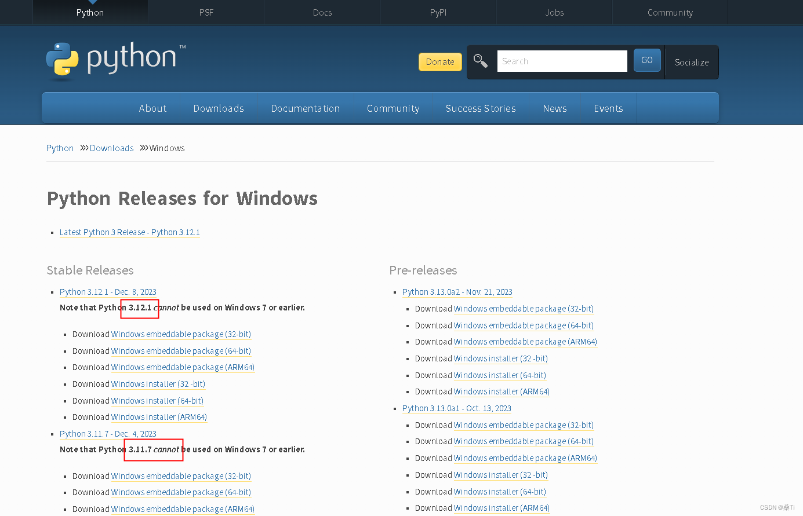Image resolution: width=803 pixels, height=516 pixels.
Task: Click the yellow Donate button
Action: coord(441,62)
